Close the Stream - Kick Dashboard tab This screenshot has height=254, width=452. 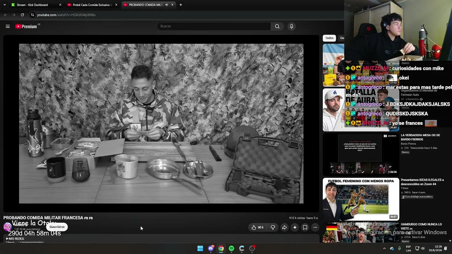click(60, 5)
